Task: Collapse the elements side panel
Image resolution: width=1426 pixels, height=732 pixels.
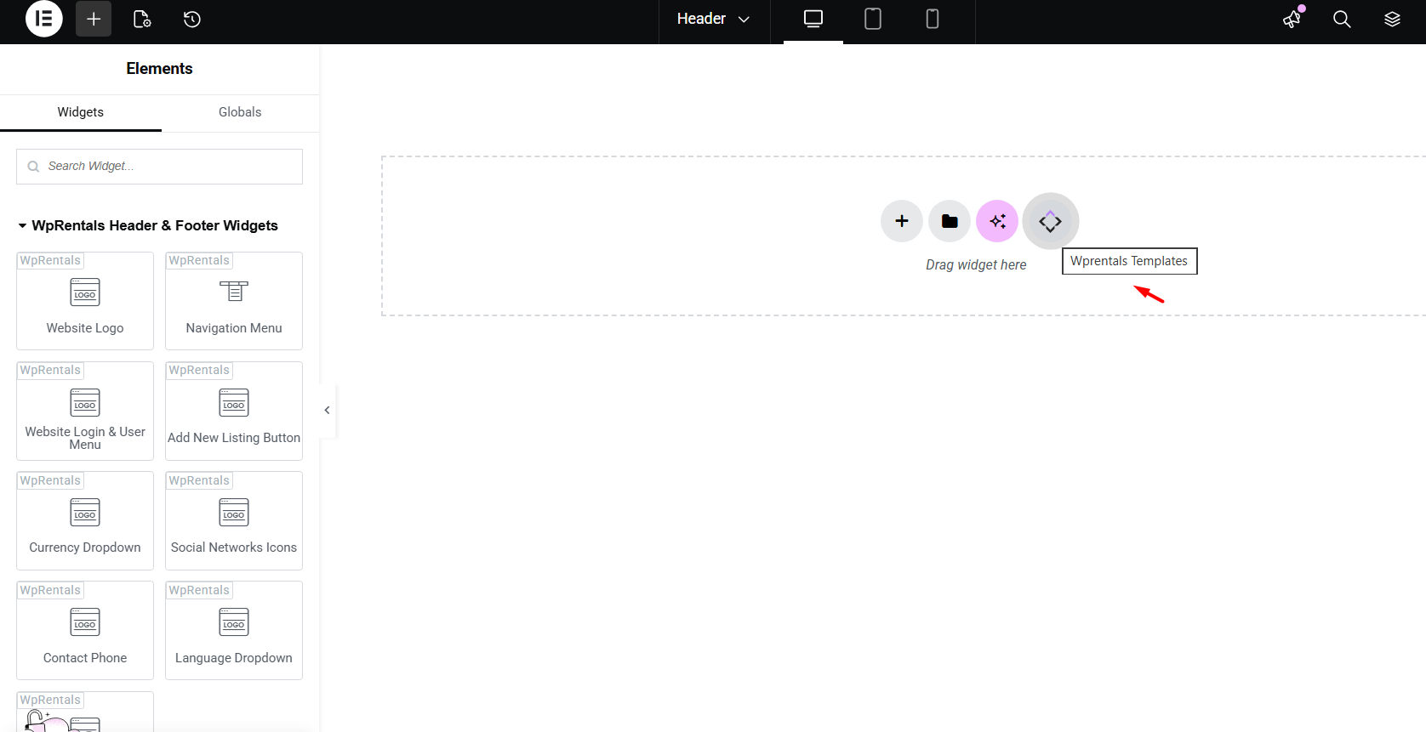Action: click(x=328, y=410)
